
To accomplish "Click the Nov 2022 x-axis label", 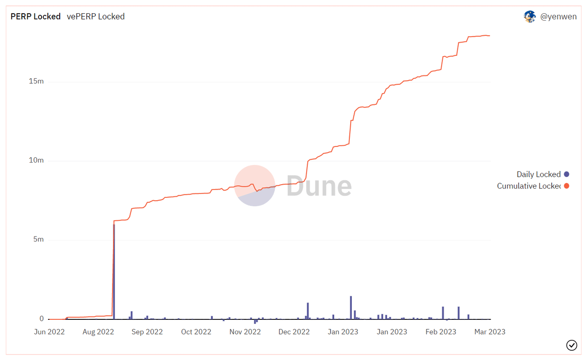I will 245,332.
